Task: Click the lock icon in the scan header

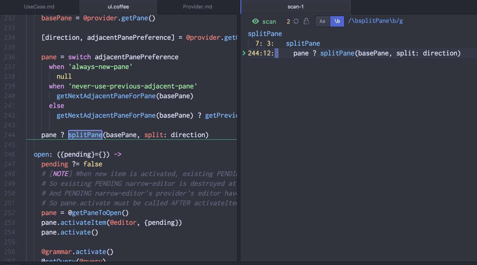Action: (306, 21)
